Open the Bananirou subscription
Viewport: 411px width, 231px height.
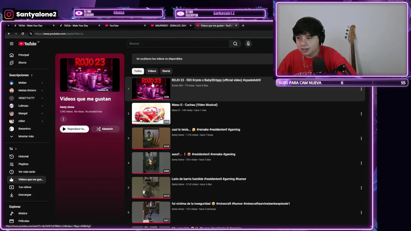27,129
